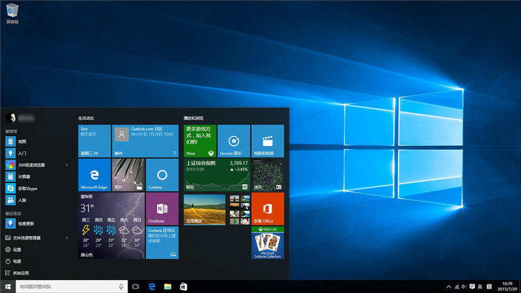Show hidden system tray icons
Screen dimensions: 521x293
(x=449, y=286)
